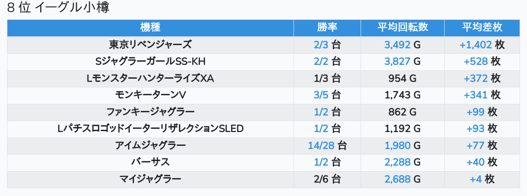Image resolution: width=527 pixels, height=196 pixels.
Task: Click the 平均回転数 column header
Action: pos(402,28)
